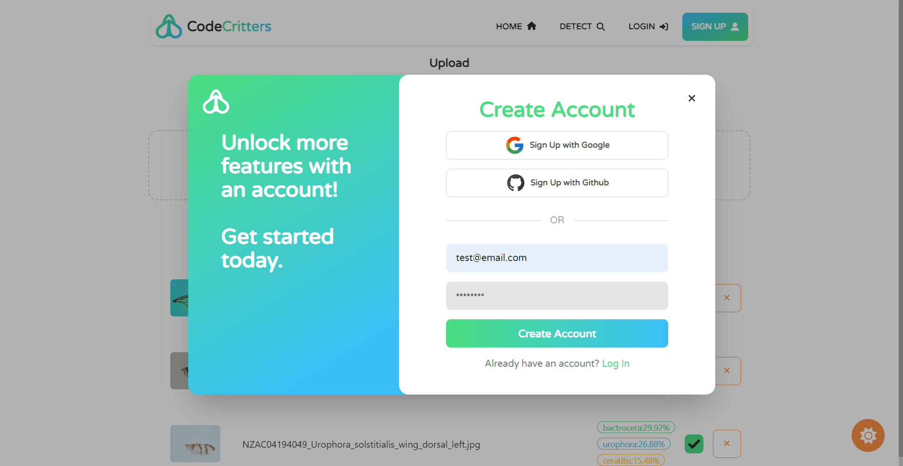Screen dimensions: 903x466
Task: Select the bactrocera:29.92% prediction tag
Action: coord(636,427)
